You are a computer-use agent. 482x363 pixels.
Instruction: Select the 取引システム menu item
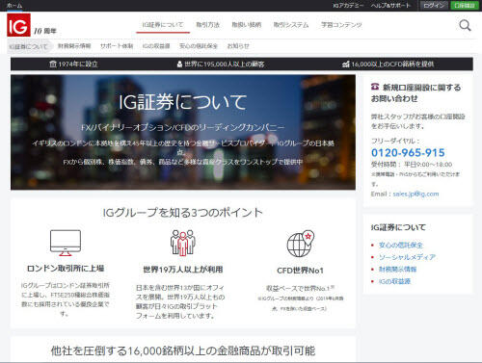click(291, 25)
